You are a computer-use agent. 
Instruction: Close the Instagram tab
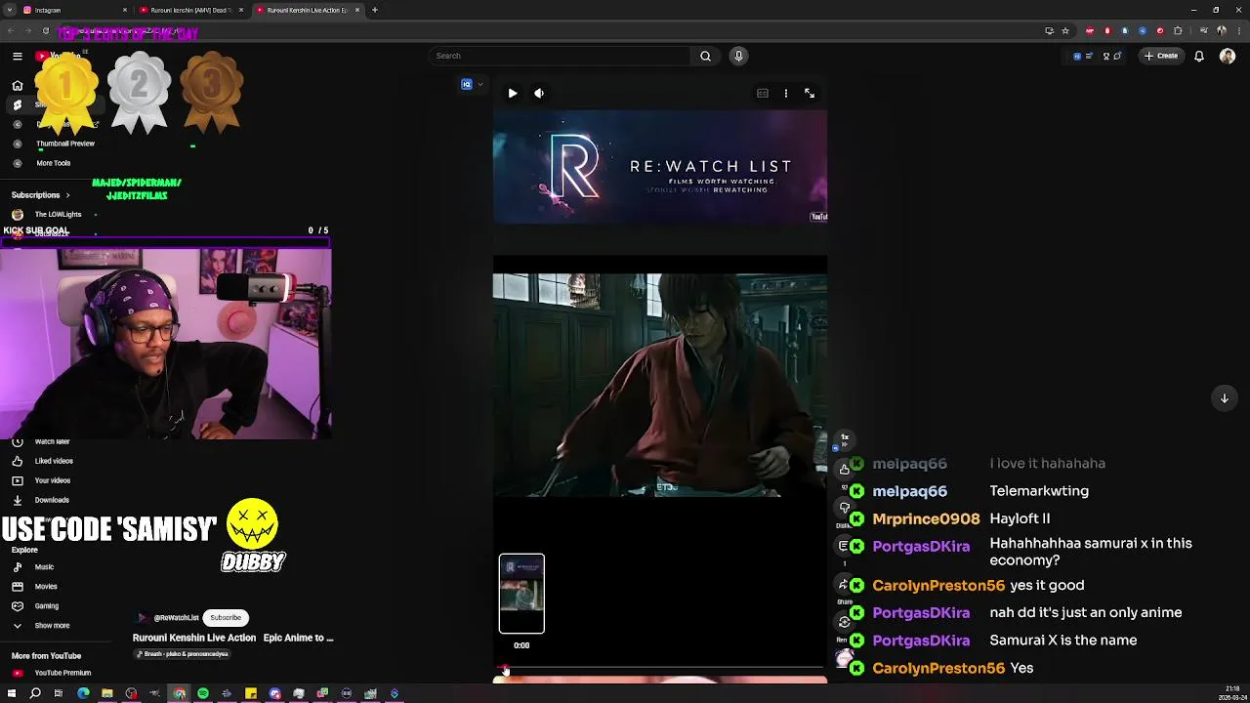(x=125, y=10)
